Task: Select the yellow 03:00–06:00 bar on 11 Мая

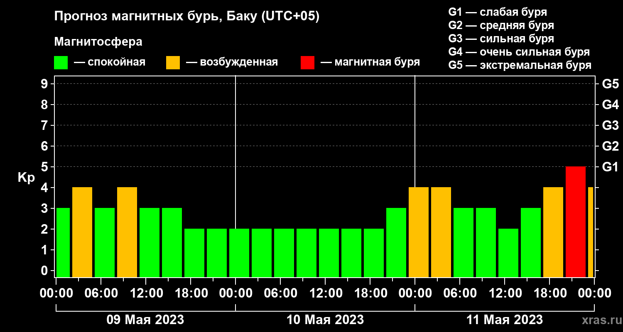Action: click(x=441, y=232)
